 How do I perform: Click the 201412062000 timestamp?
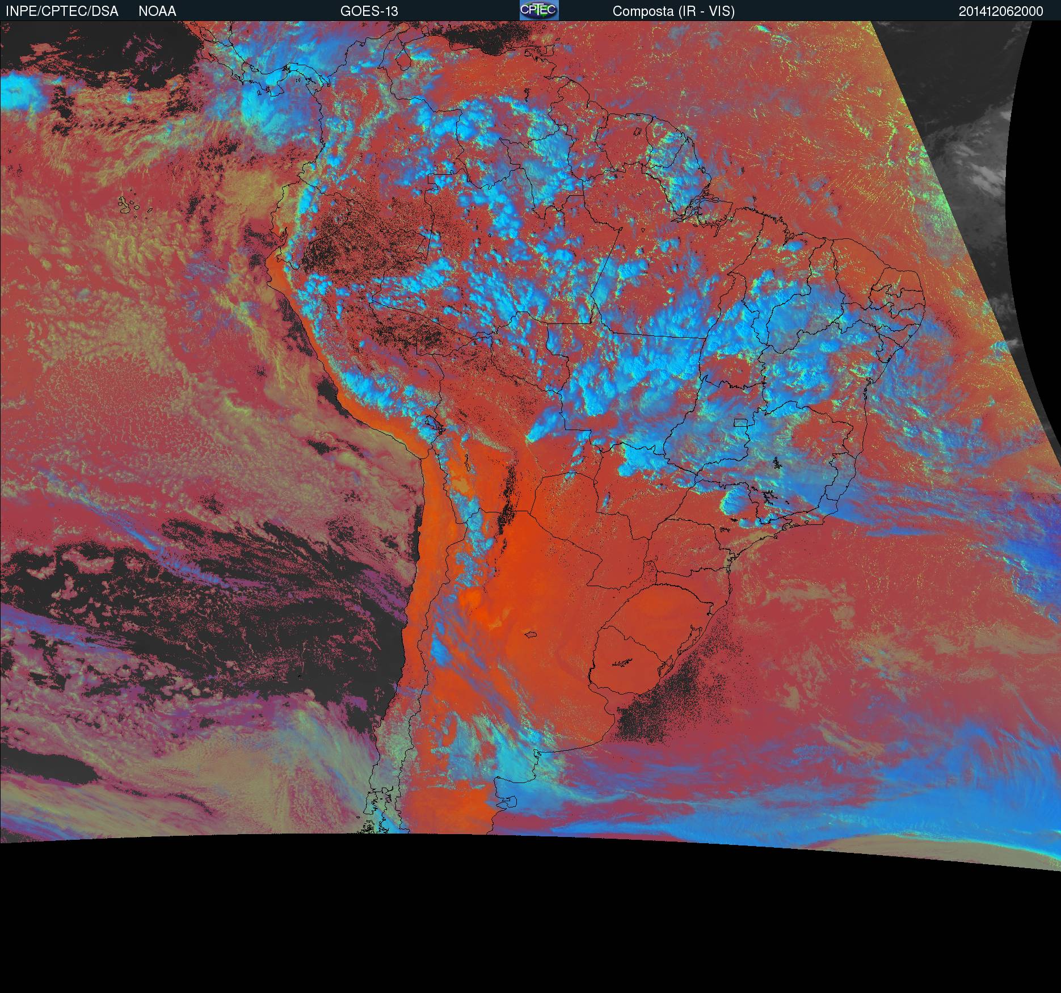coord(1001,11)
